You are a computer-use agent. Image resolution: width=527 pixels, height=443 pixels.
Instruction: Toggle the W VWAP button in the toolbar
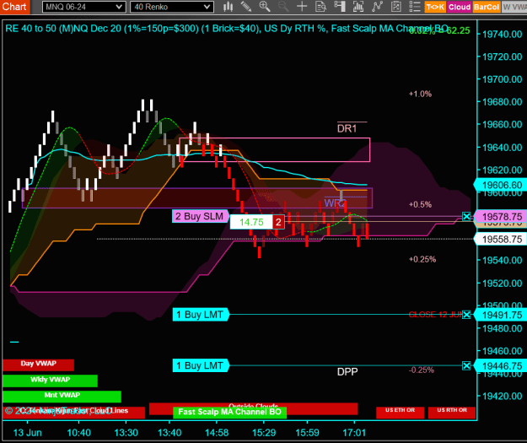514,7
